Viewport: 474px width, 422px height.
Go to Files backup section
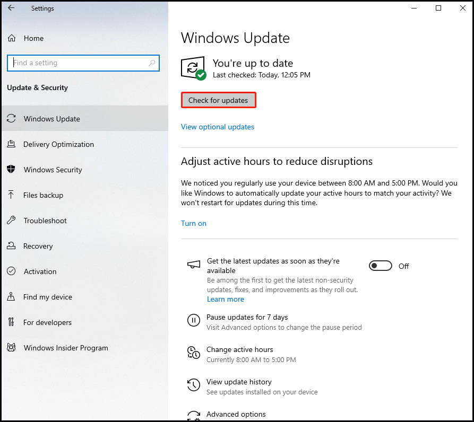coord(84,195)
